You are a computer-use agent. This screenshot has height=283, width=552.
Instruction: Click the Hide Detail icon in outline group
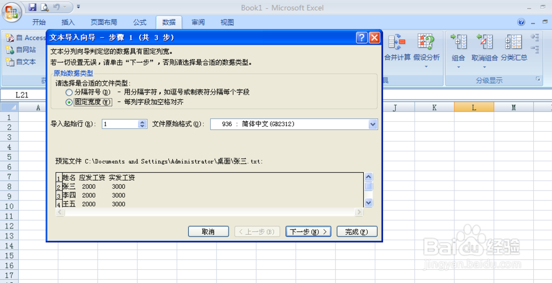point(535,49)
